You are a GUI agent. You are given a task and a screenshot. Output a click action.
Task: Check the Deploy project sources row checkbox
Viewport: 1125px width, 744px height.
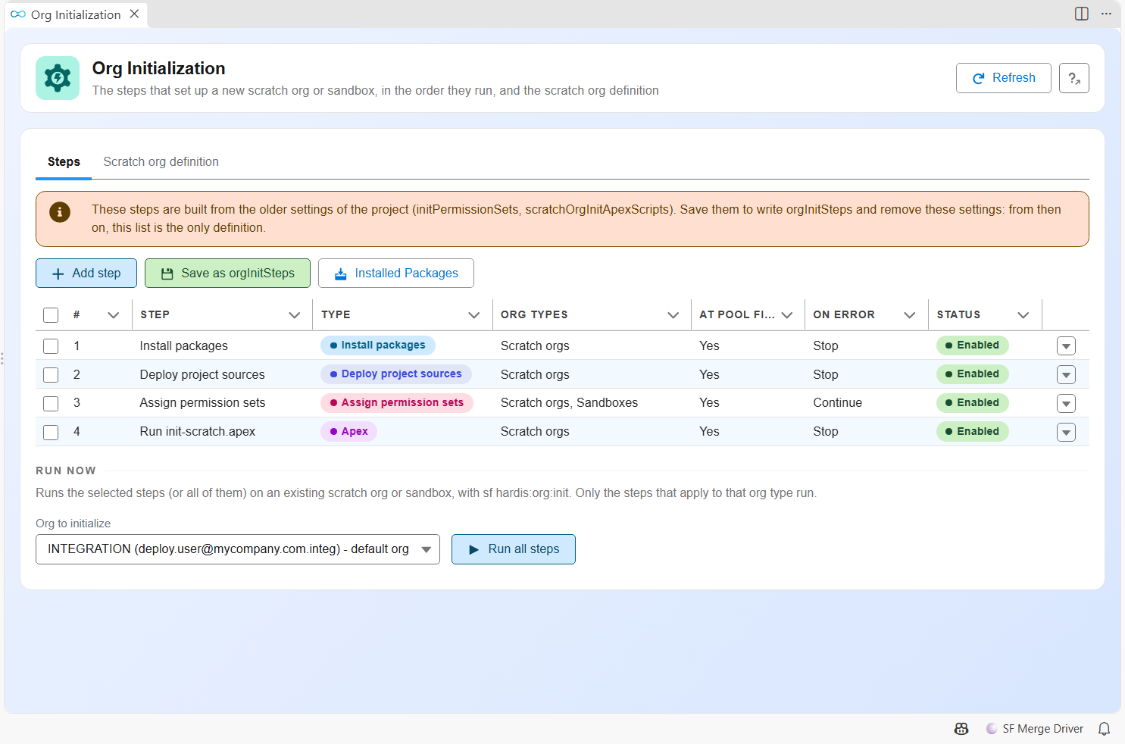point(51,375)
